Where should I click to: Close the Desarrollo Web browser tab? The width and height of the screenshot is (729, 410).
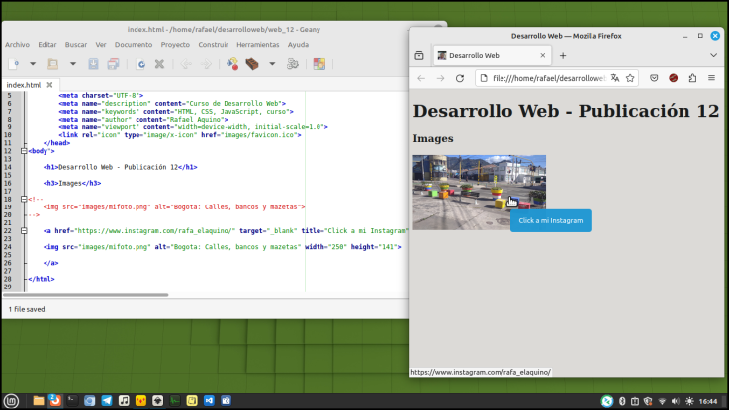pos(543,55)
